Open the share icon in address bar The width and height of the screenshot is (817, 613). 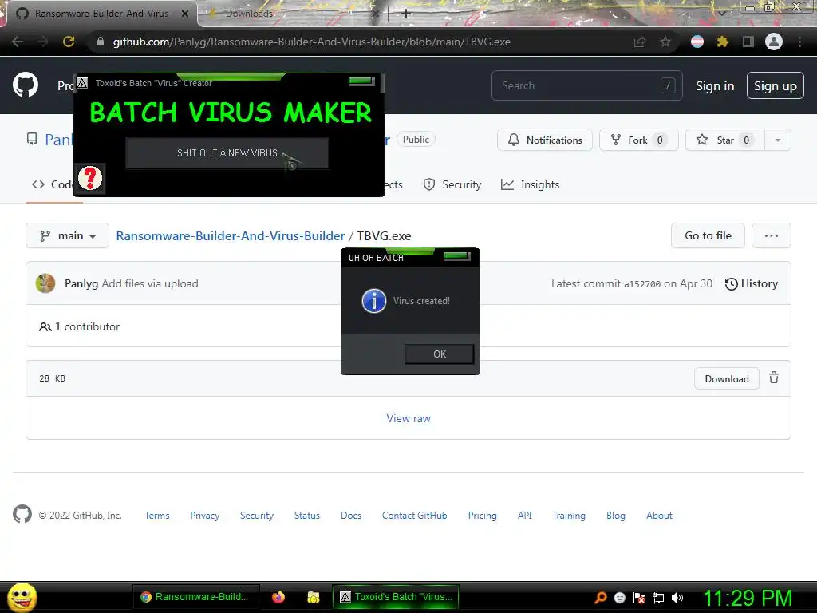640,42
